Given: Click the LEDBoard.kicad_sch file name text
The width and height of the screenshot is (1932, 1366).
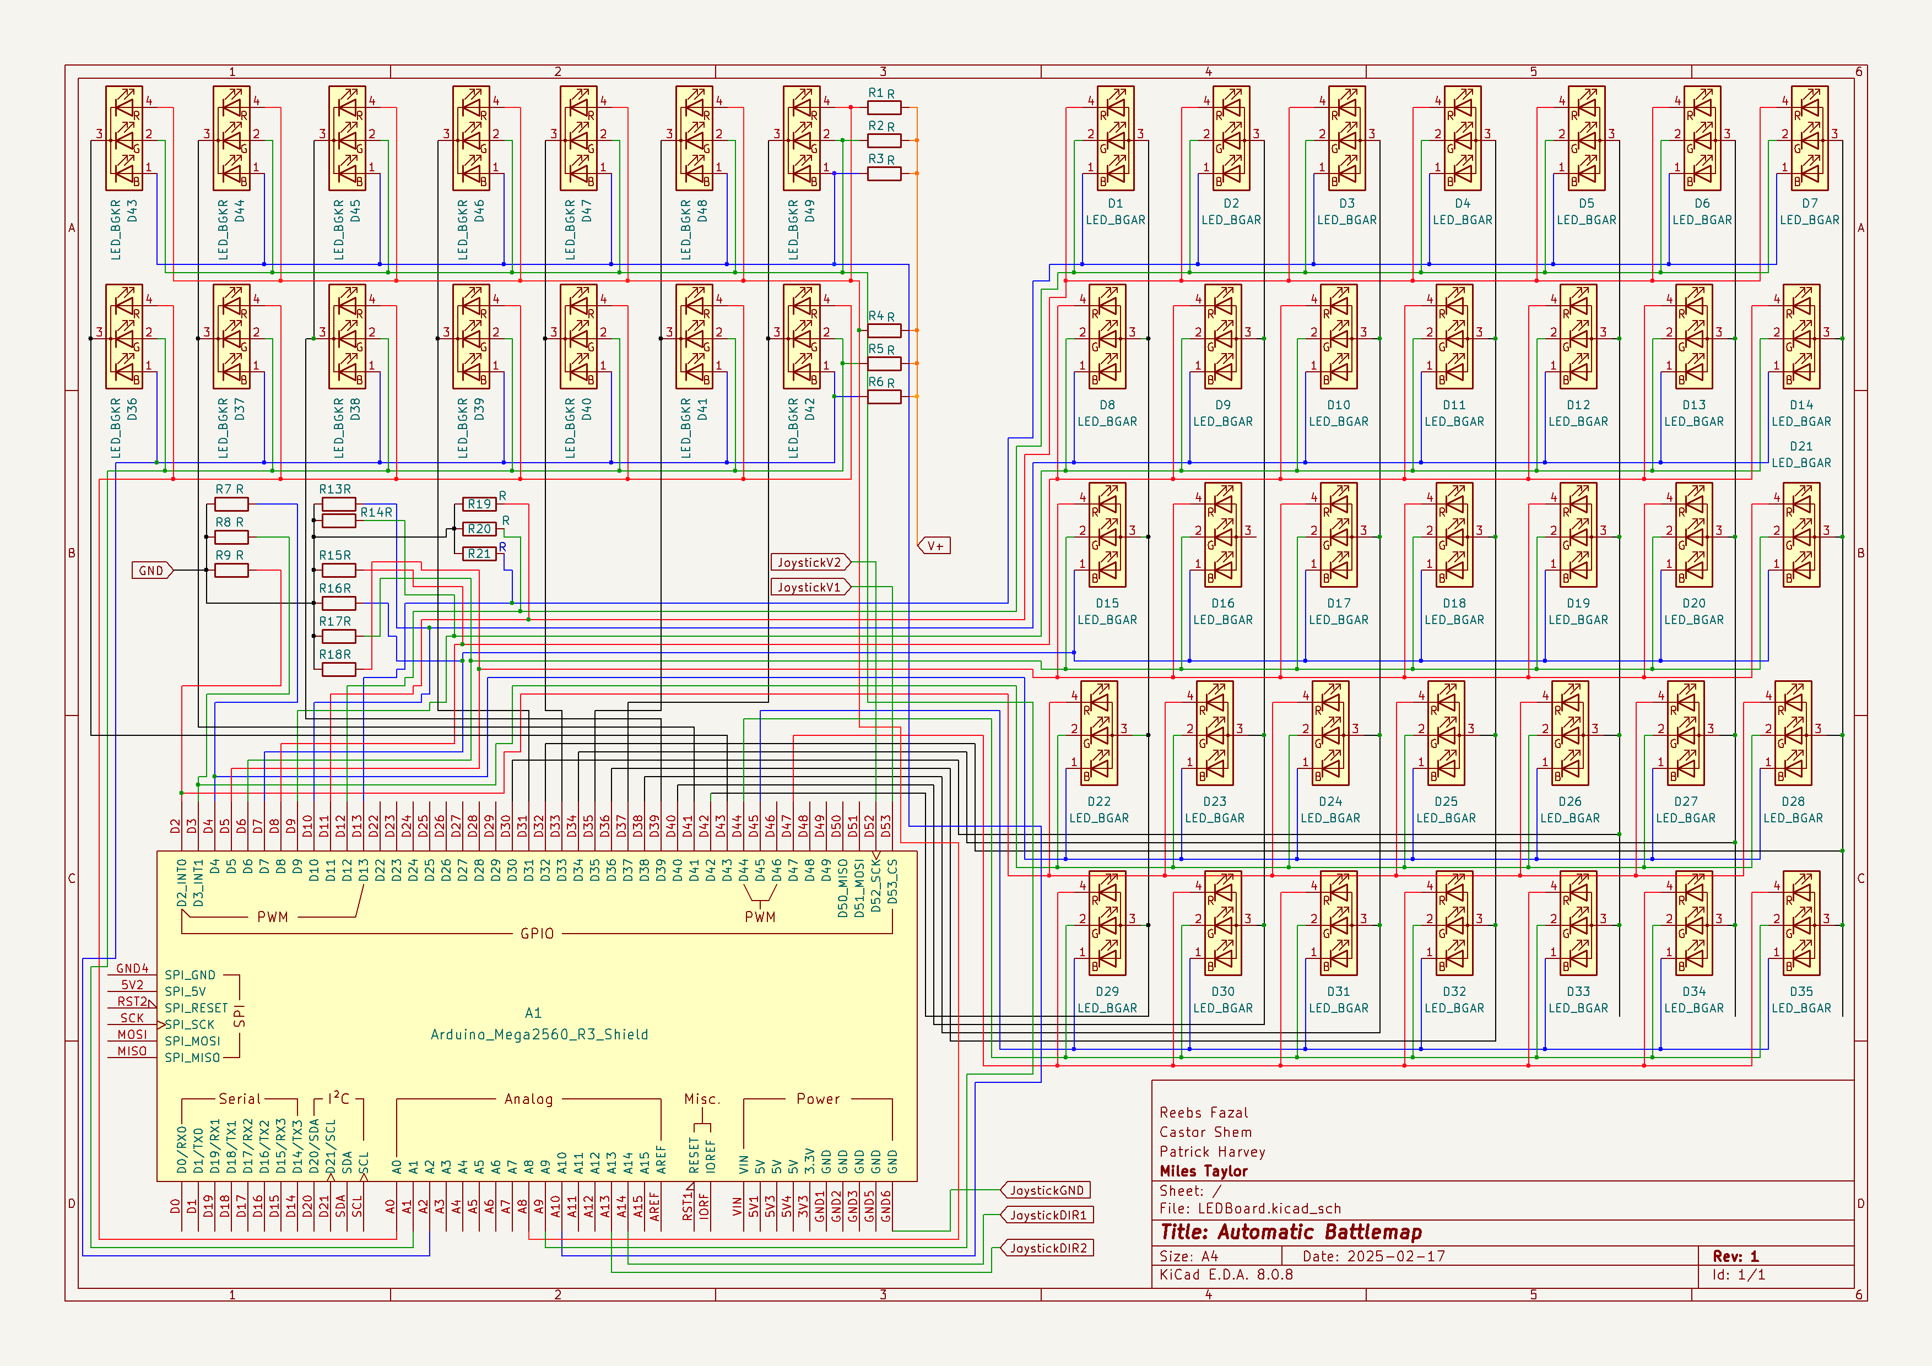Looking at the screenshot, I should pyautogui.click(x=1269, y=1208).
